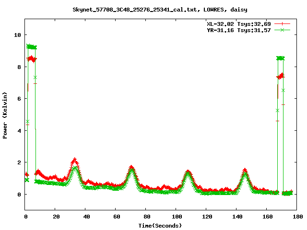Click the green calibration plateau at plot start
This screenshot has height=230, width=307.
32,47
